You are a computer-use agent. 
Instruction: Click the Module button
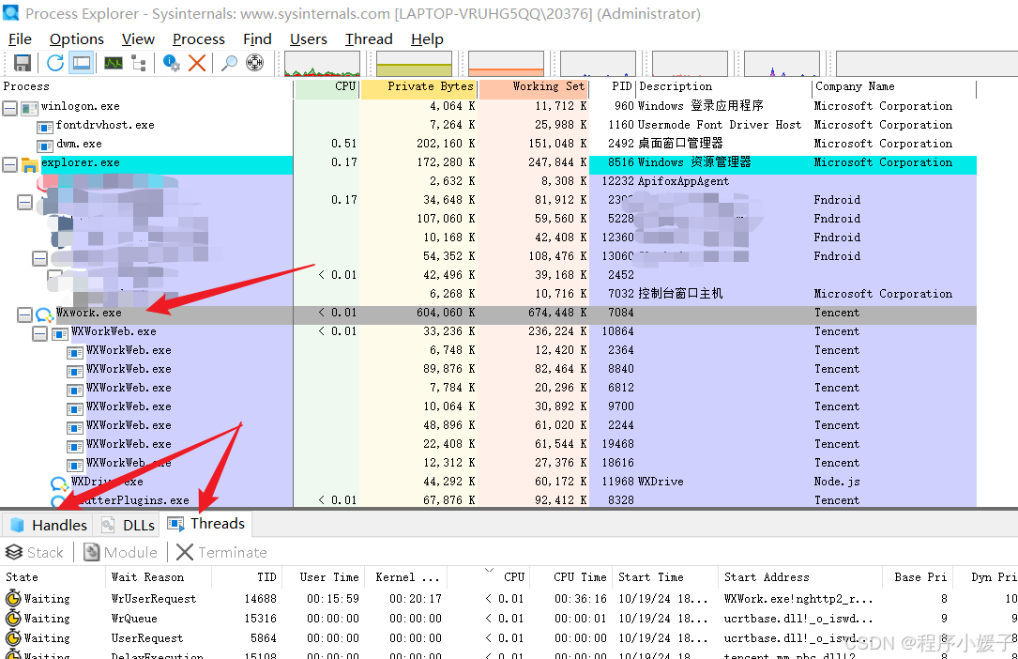(x=121, y=553)
